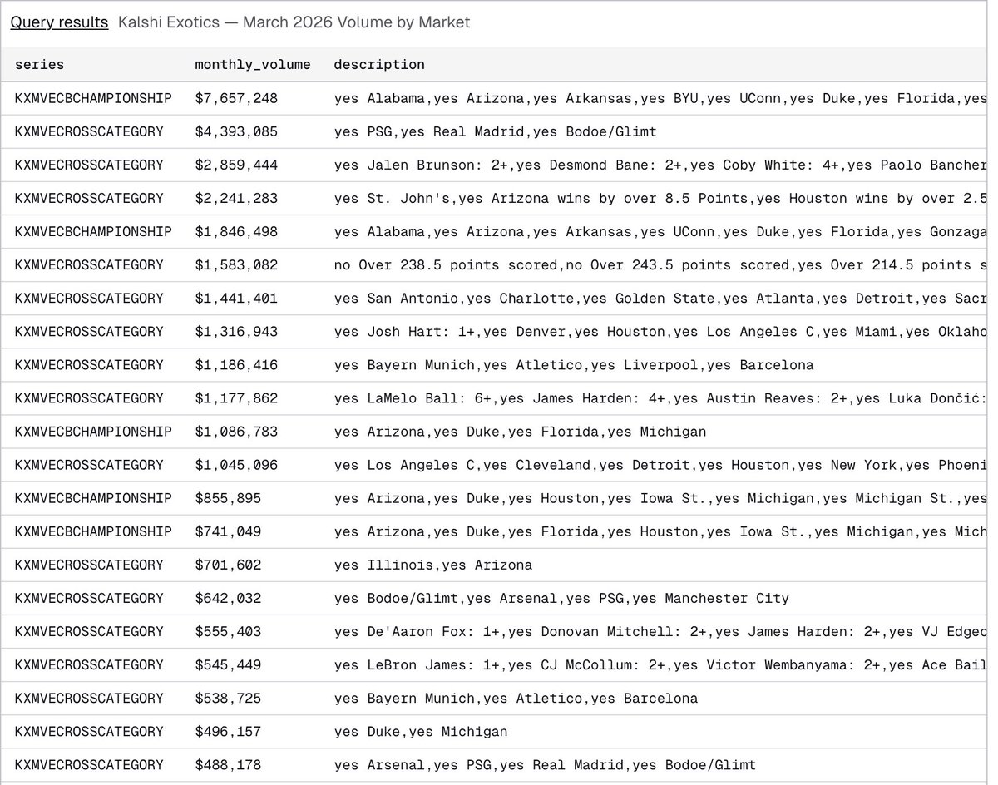Select the $545,449 volume cell
This screenshot has width=998, height=785.
click(228, 664)
